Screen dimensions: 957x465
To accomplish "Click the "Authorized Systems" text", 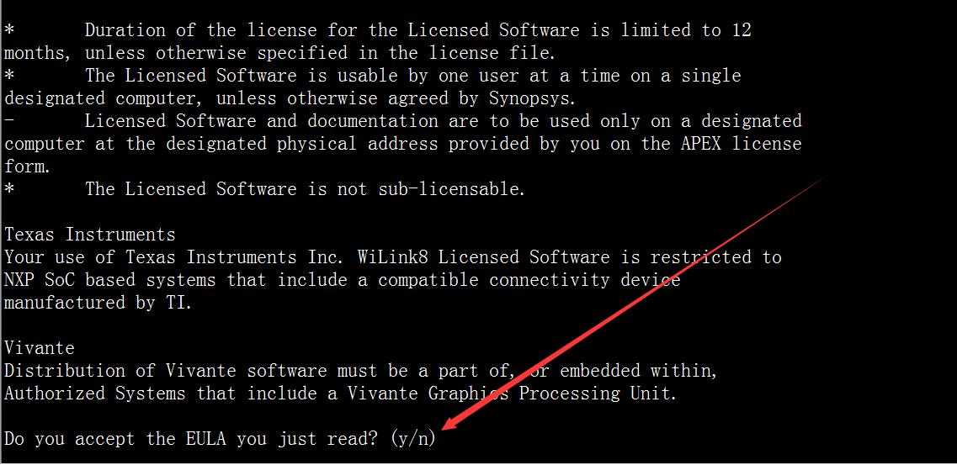I will click(x=94, y=393).
